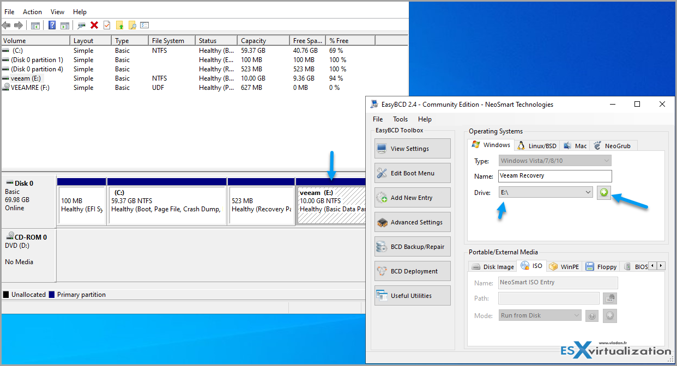Open BCD Backup/Repair from the toolbox
Screen dimensions: 677x366
[412, 247]
